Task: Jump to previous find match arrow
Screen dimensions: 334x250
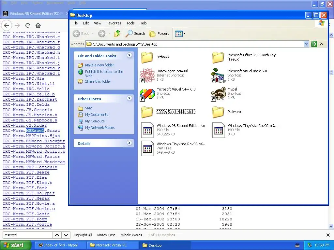Action: [57, 235]
